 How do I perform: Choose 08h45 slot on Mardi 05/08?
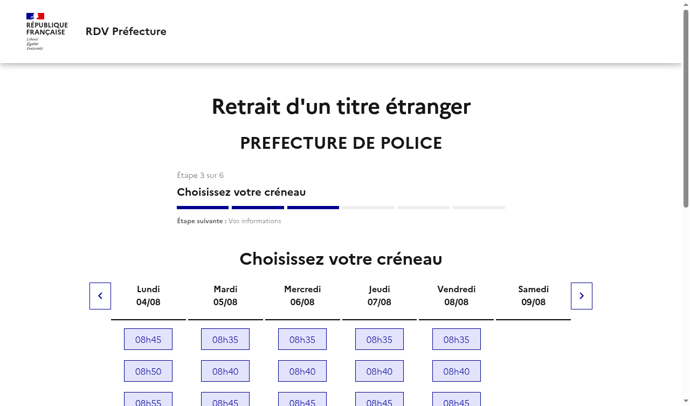point(225,400)
